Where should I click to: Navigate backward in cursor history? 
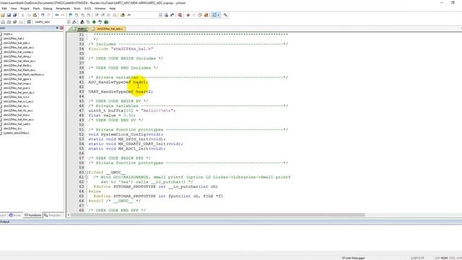(x=56, y=15)
